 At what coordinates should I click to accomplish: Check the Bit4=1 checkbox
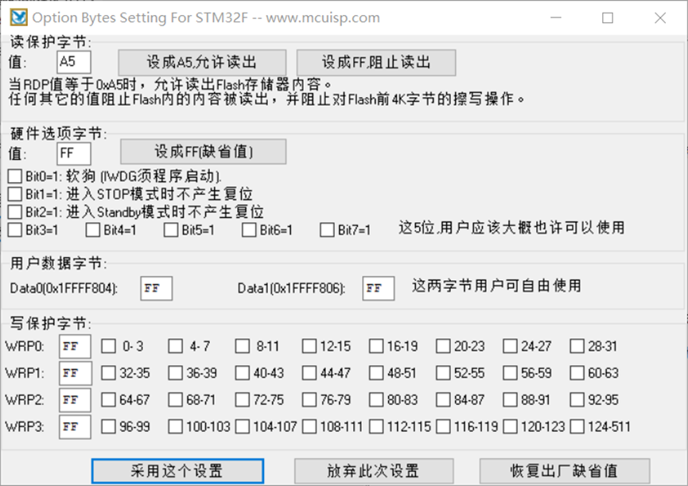click(x=93, y=230)
